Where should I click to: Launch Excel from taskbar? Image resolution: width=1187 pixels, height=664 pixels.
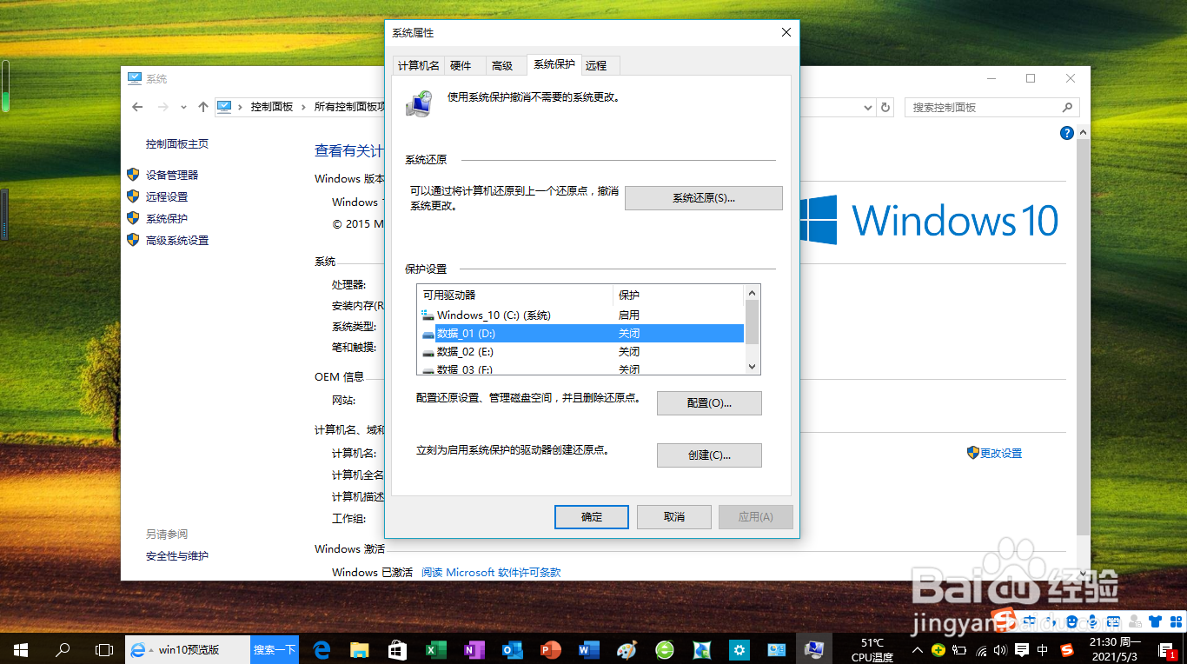click(435, 649)
